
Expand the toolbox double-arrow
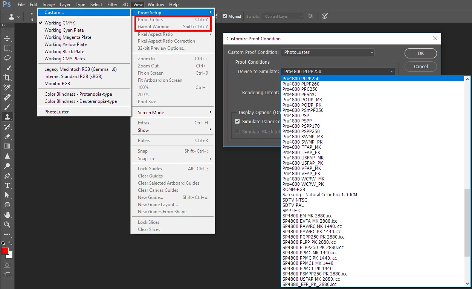tap(3, 25)
